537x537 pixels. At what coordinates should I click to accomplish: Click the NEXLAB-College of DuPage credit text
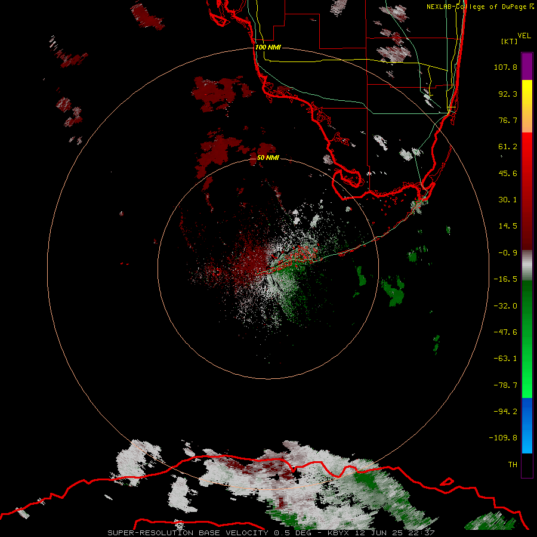[x=480, y=7]
